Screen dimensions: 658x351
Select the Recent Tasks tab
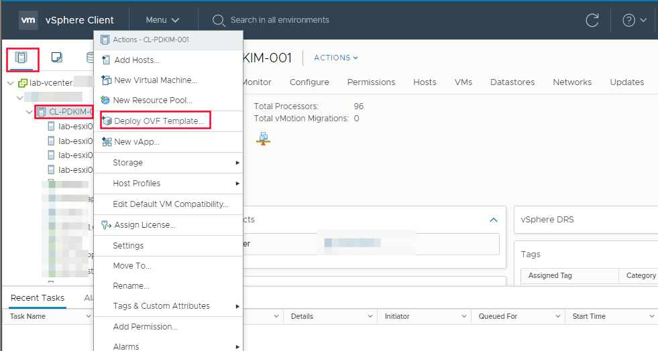tap(38, 298)
